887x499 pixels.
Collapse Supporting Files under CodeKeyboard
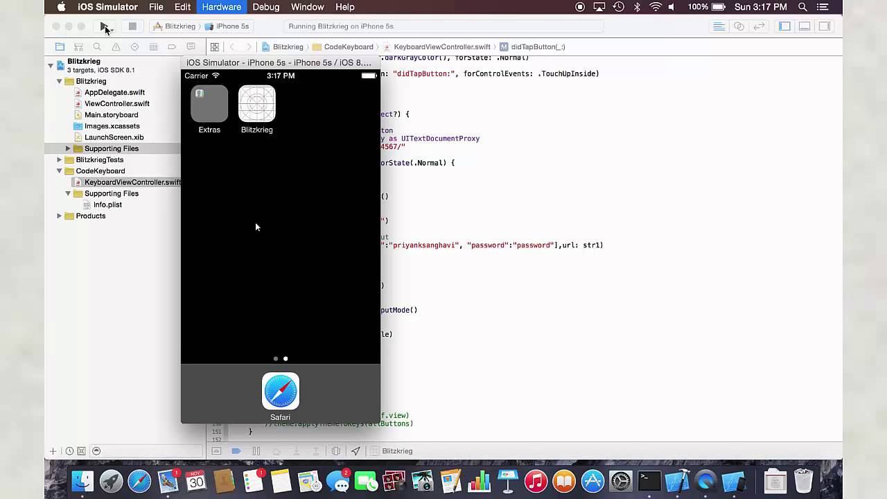[68, 193]
